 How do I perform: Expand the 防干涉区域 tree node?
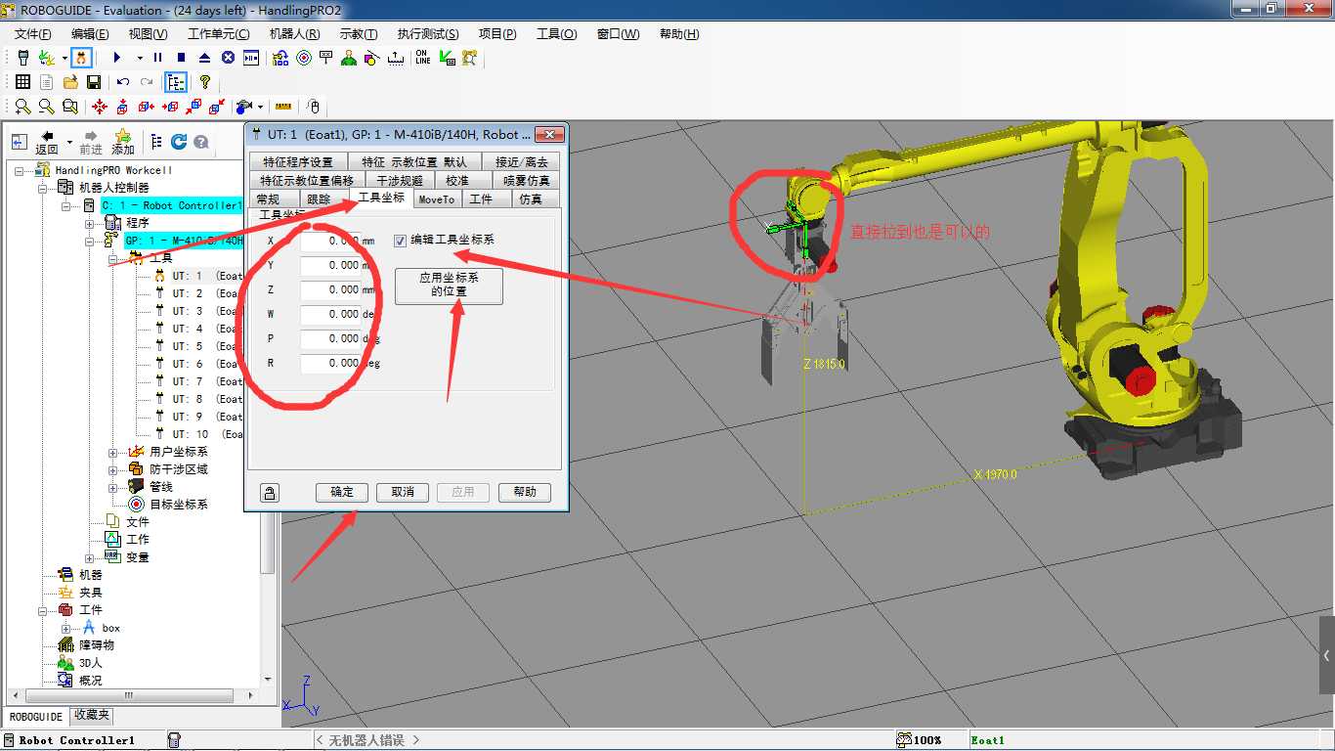(x=113, y=469)
